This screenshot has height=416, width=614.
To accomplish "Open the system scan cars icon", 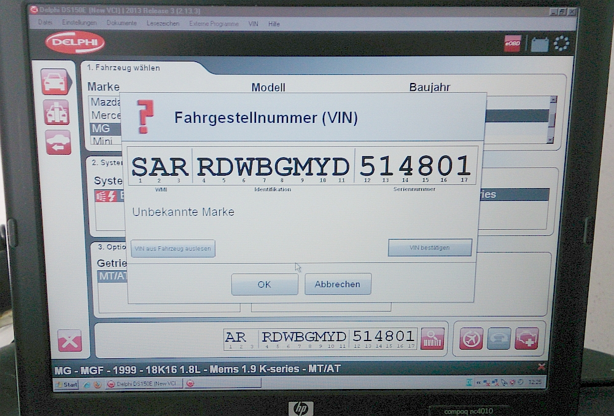I will click(56, 112).
